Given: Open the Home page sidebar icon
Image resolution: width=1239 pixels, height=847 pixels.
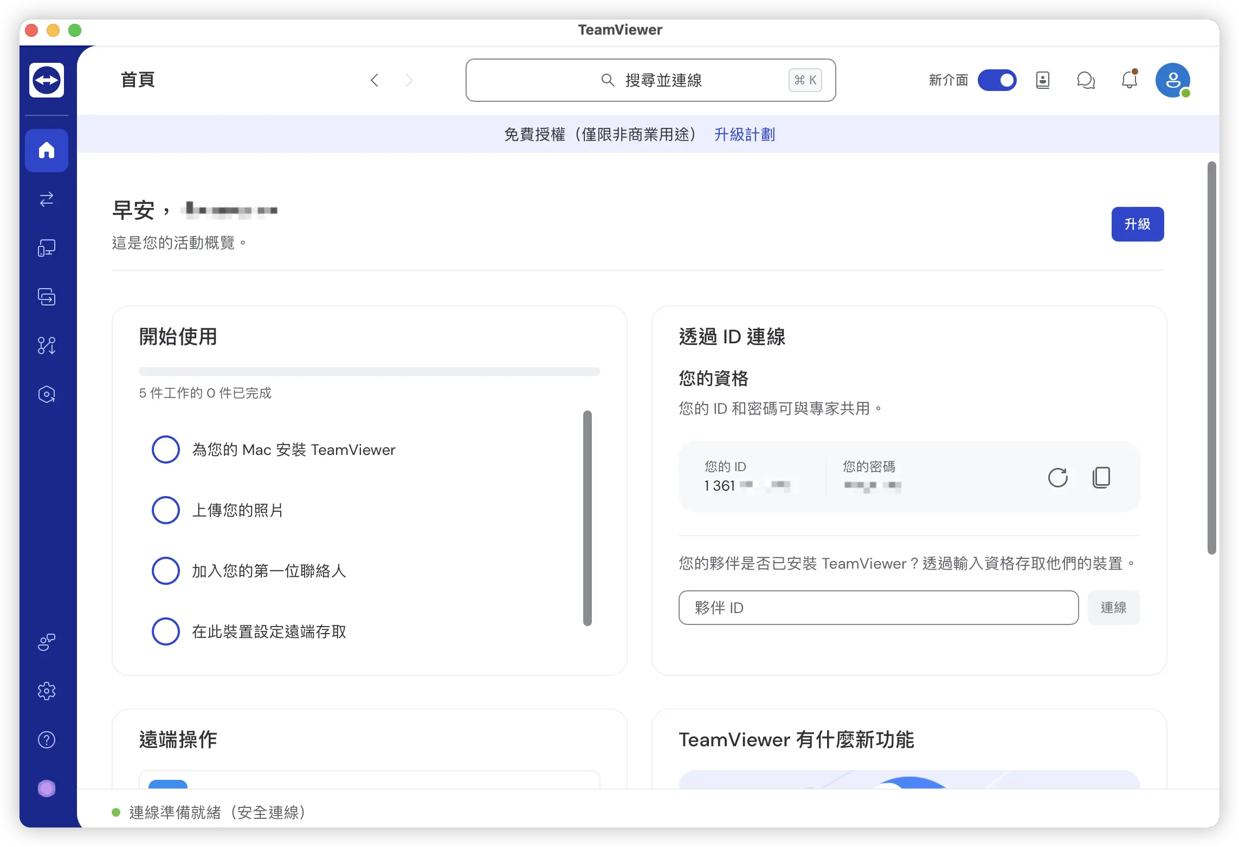Looking at the screenshot, I should (x=47, y=150).
